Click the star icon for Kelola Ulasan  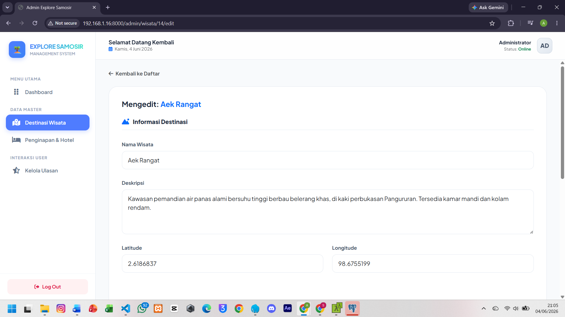[16, 170]
